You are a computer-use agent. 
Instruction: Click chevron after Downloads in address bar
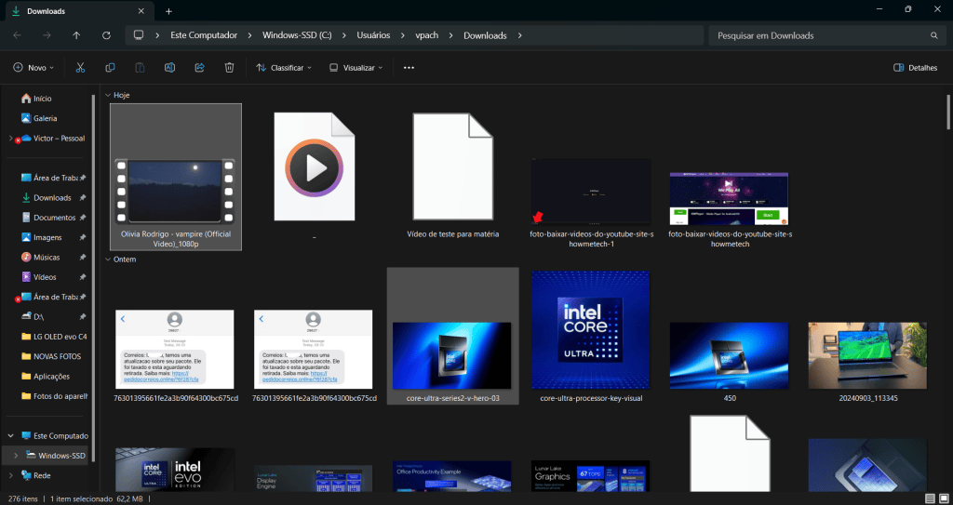[519, 35]
